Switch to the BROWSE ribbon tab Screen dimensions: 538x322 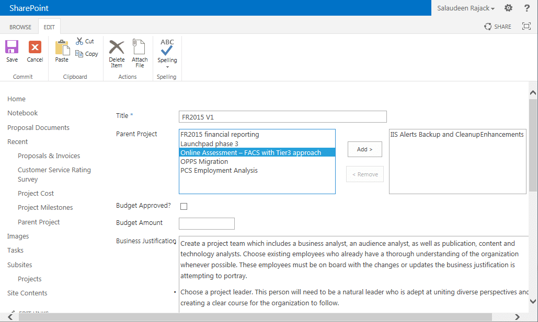(x=20, y=26)
